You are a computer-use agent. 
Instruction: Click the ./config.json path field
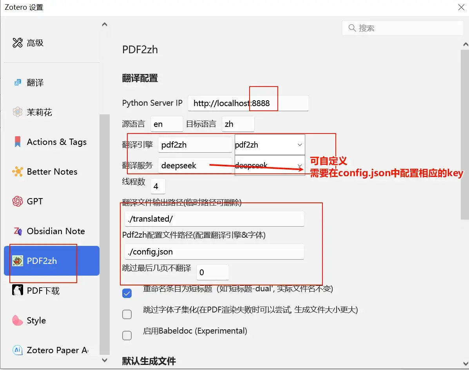pyautogui.click(x=214, y=251)
